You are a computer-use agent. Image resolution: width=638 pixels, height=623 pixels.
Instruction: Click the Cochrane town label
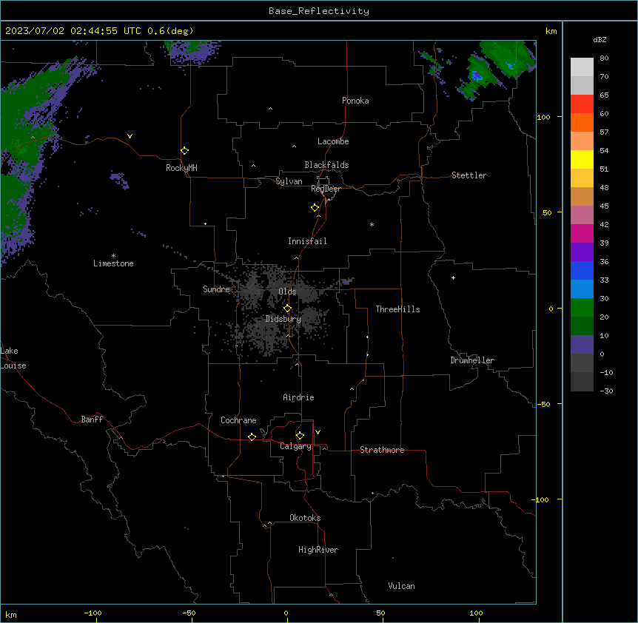pyautogui.click(x=238, y=420)
